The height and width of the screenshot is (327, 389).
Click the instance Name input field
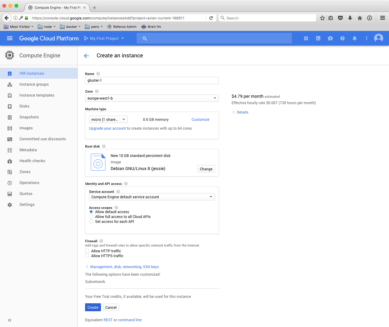click(x=152, y=80)
